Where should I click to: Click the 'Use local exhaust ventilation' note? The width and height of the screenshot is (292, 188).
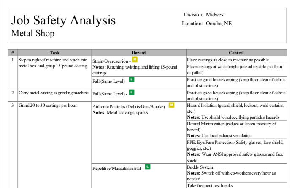pos(219,136)
